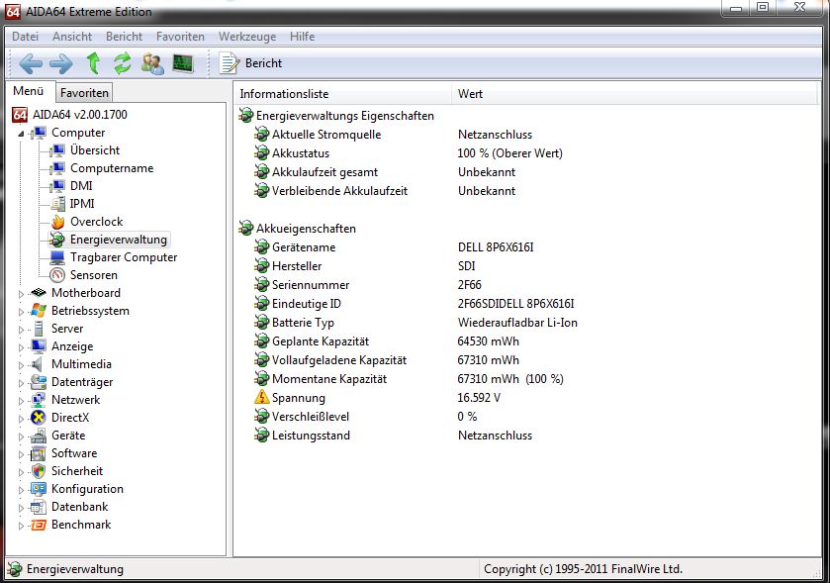The height and width of the screenshot is (583, 830).
Task: Click the Sensoren gauge icon
Action: 57,275
